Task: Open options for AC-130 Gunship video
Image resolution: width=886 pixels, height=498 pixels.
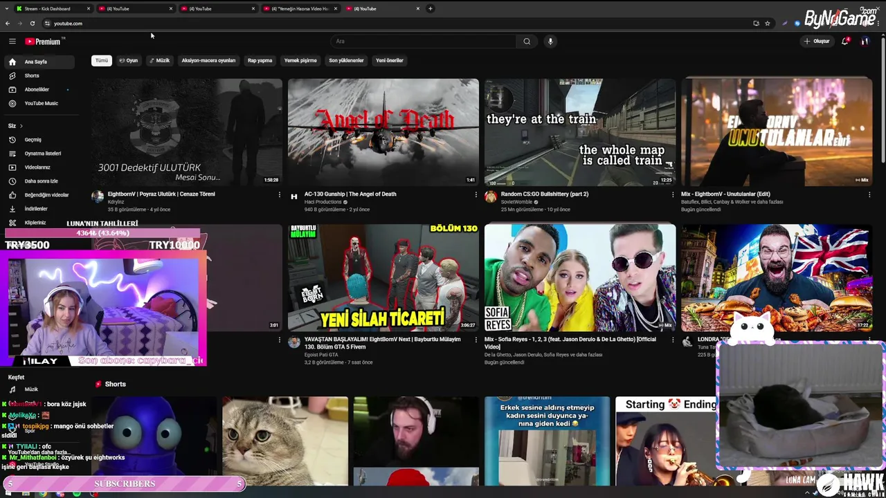Action: pos(476,195)
